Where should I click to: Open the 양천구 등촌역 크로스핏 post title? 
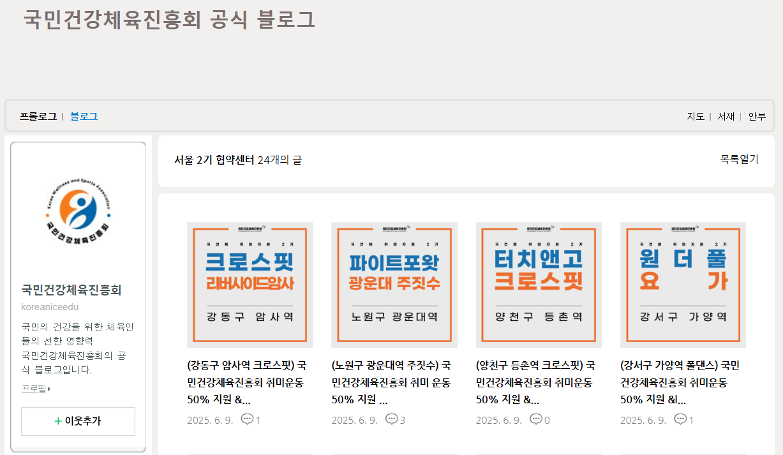click(536, 383)
